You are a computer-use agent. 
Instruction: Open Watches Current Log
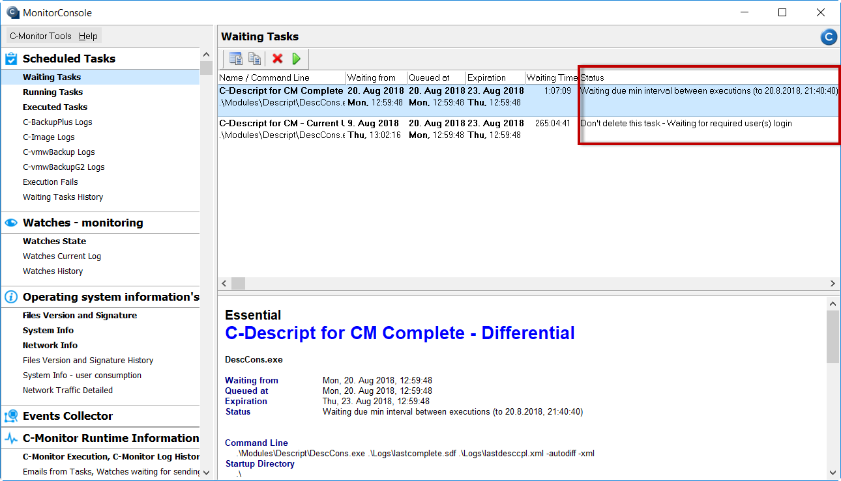tap(62, 256)
